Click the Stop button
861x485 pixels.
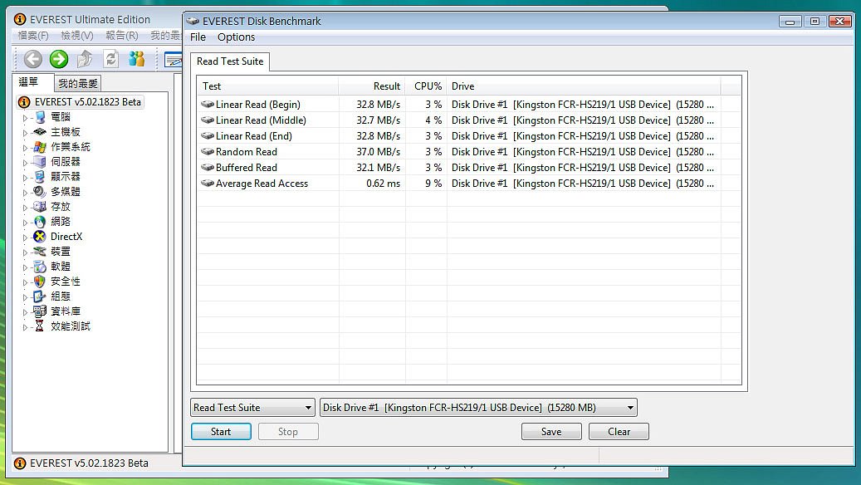tap(288, 432)
